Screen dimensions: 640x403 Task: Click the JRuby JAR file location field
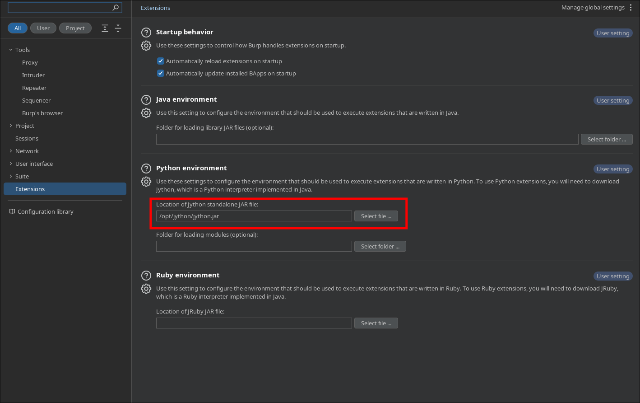point(254,323)
